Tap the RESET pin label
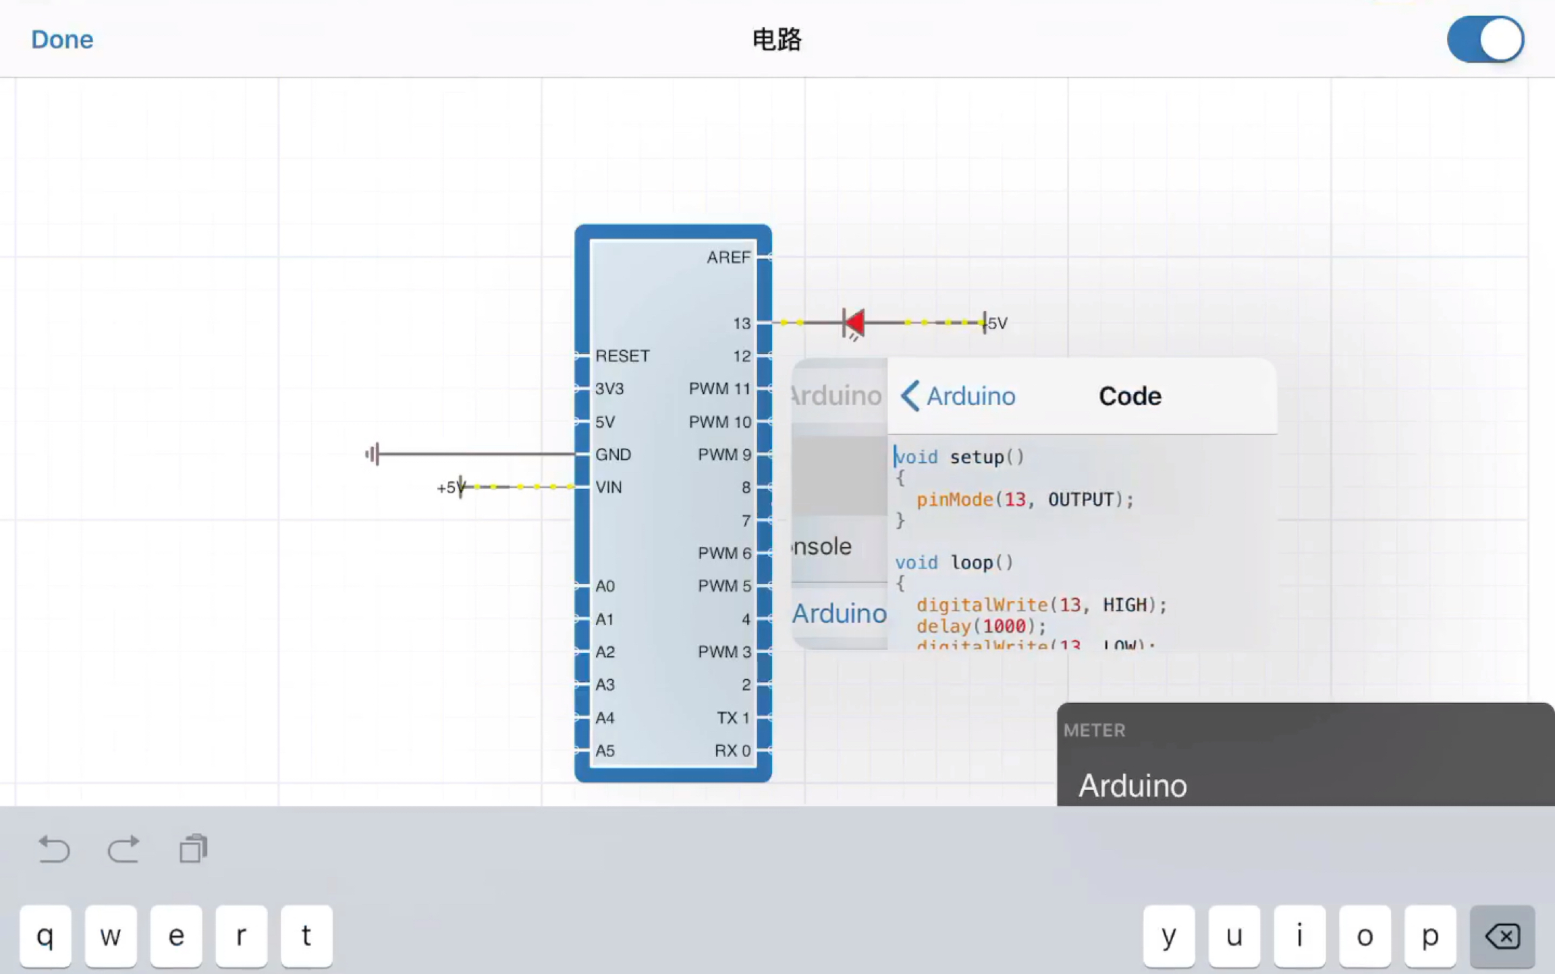The width and height of the screenshot is (1555, 974). (622, 355)
